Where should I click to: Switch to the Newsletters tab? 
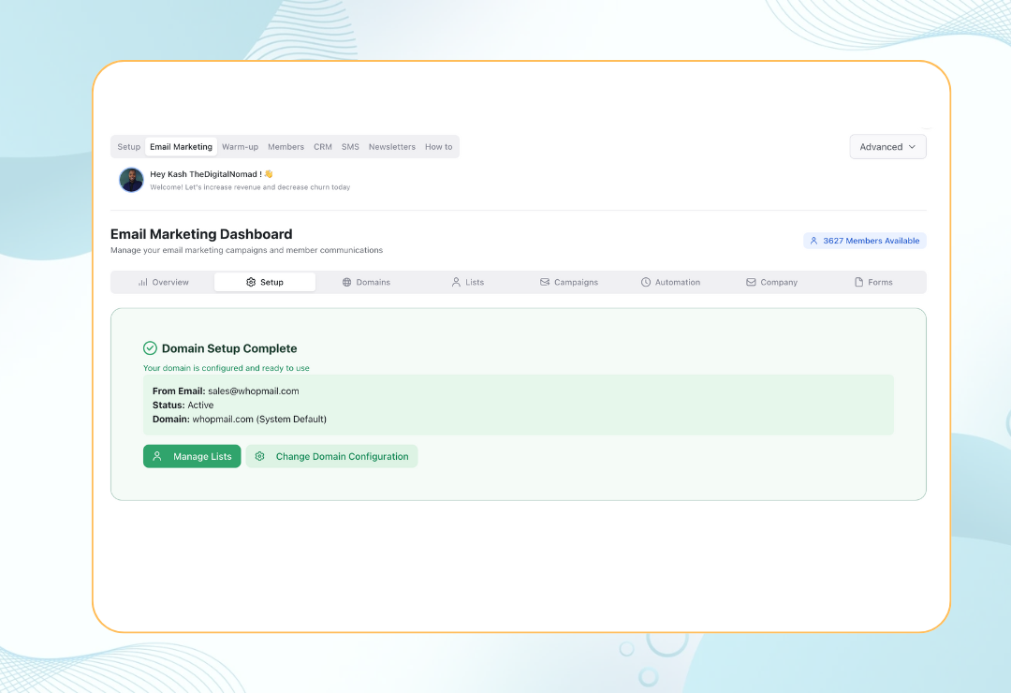tap(391, 146)
